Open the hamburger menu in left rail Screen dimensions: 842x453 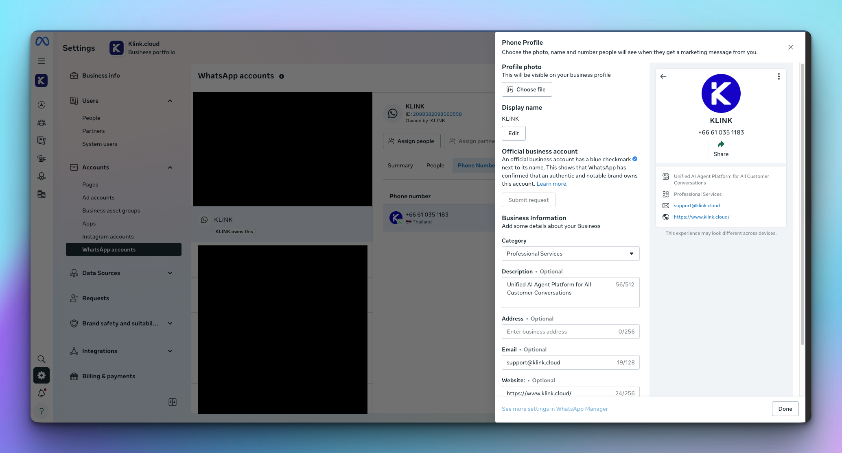pyautogui.click(x=42, y=61)
